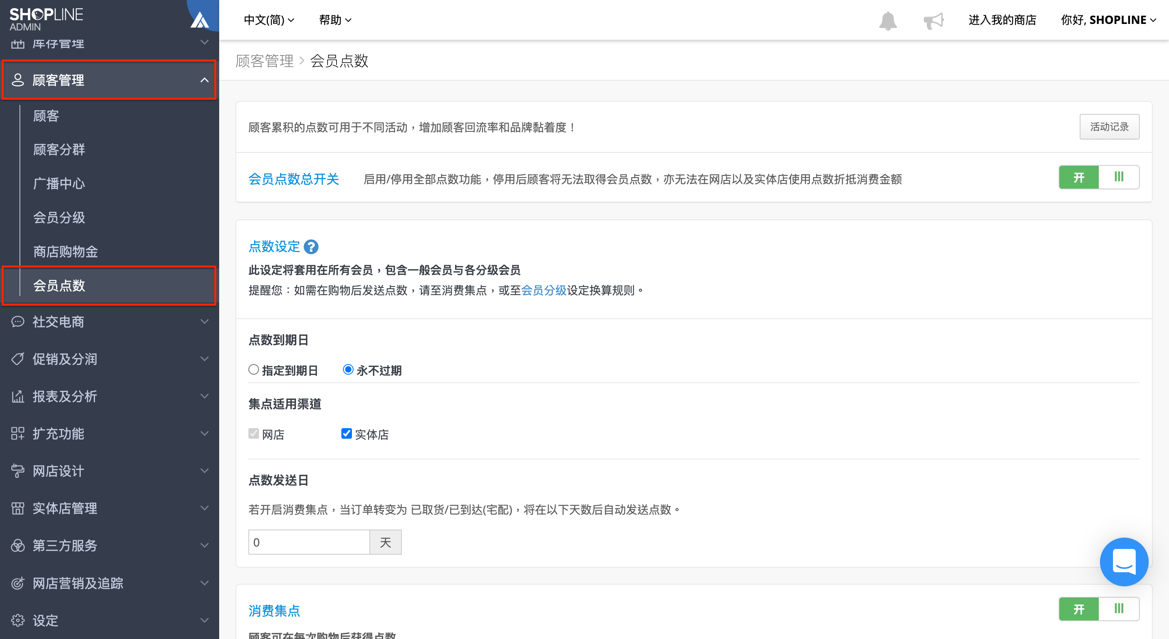Click the help question mark beside 点数设定
Image resolution: width=1169 pixels, height=639 pixels.
point(311,247)
